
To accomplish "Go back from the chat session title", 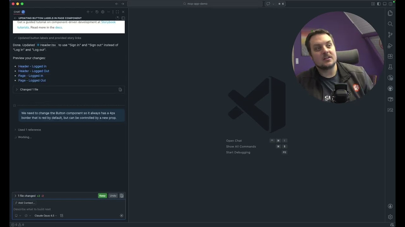I will tap(15, 18).
